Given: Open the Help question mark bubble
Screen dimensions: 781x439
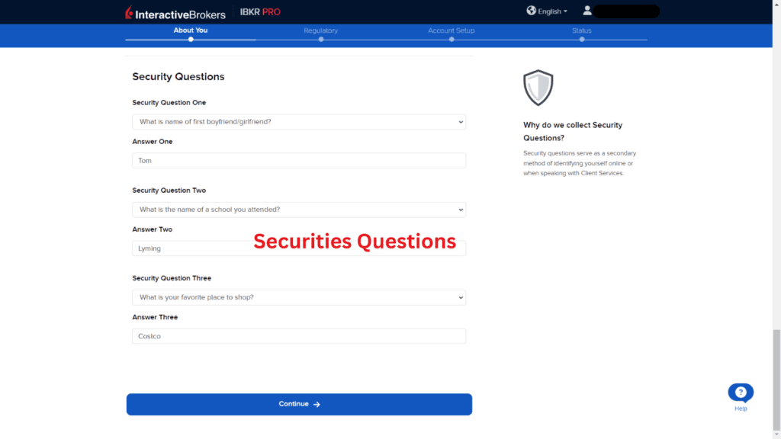Looking at the screenshot, I should point(740,390).
